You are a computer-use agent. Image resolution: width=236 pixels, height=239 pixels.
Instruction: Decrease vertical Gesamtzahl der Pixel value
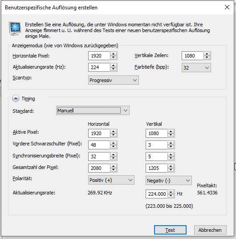tap(171, 170)
